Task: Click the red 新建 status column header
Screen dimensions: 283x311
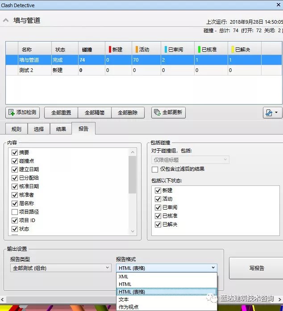Action: click(x=117, y=50)
